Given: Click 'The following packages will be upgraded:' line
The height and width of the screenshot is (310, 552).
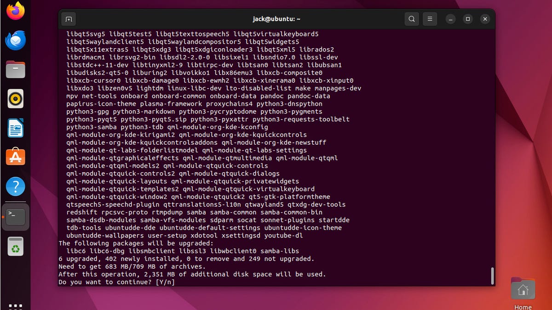Looking at the screenshot, I should tap(136, 243).
